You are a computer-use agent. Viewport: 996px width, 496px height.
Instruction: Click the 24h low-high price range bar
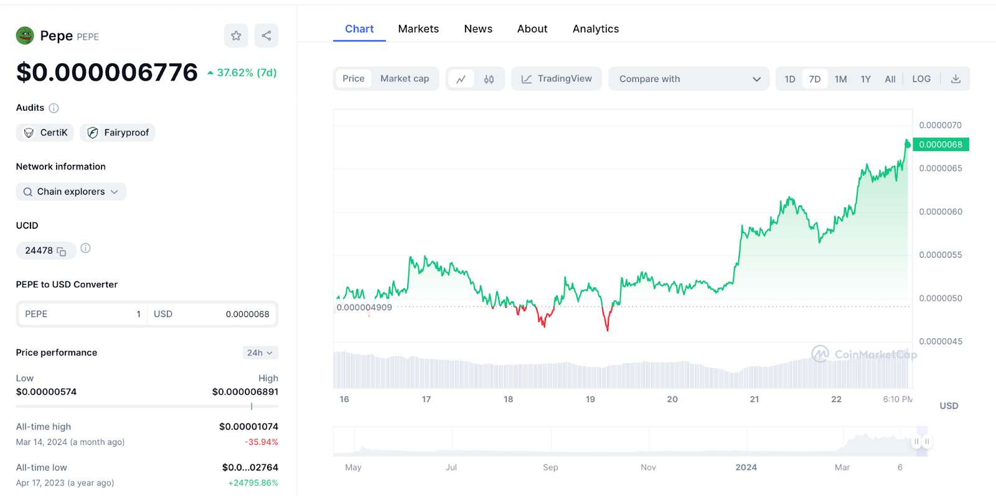click(147, 406)
